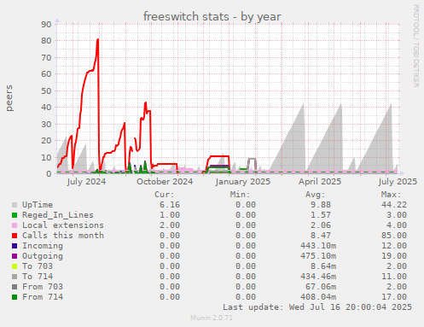Click the 'Cur:' column header
424x327 pixels.
164,195
